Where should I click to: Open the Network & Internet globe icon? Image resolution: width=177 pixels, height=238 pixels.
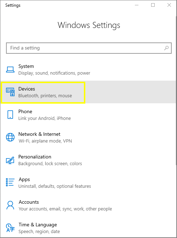pos(10,137)
